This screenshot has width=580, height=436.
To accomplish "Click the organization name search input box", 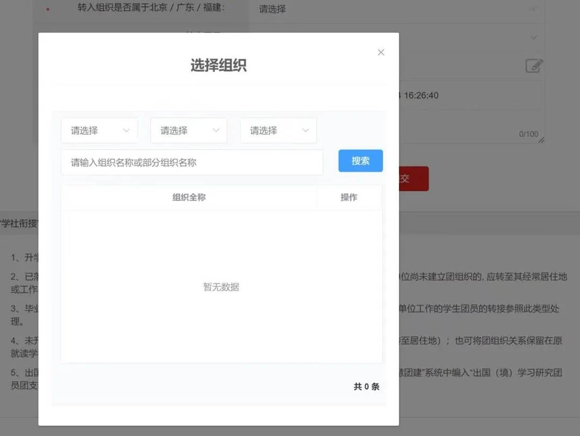I will pyautogui.click(x=192, y=162).
